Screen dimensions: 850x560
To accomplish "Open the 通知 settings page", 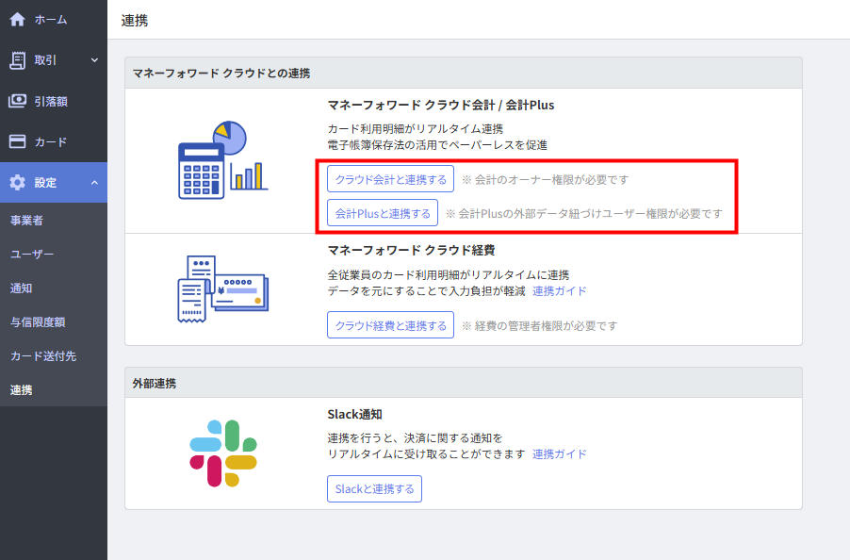I will coord(54,288).
